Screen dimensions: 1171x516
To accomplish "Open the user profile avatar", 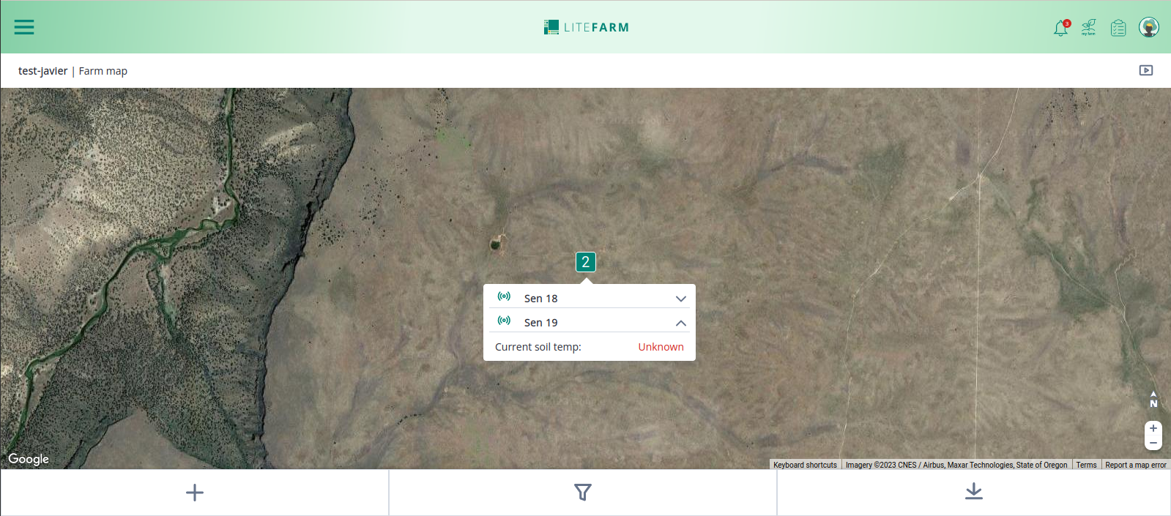I will point(1148,27).
